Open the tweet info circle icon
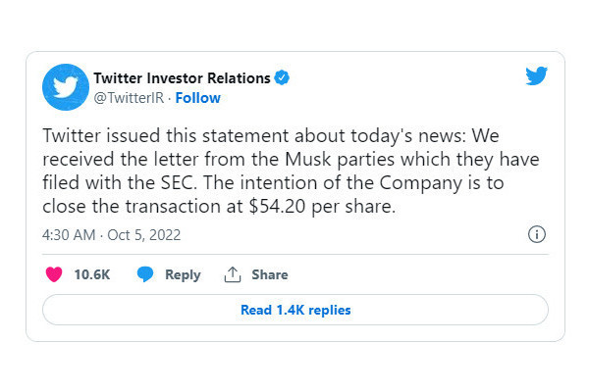 pos(537,234)
